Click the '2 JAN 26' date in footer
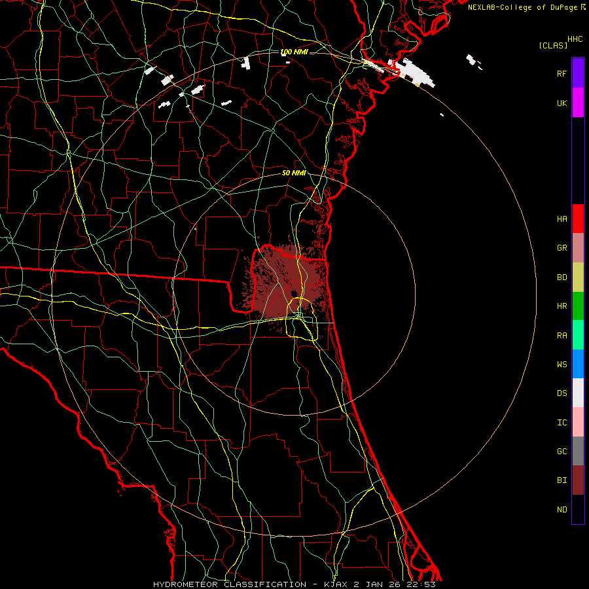589x589 pixels. [x=377, y=584]
